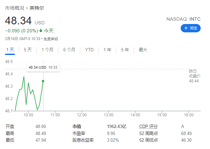Open the 免责声明 disclaimer link
The image size is (210, 149).
[51, 39]
